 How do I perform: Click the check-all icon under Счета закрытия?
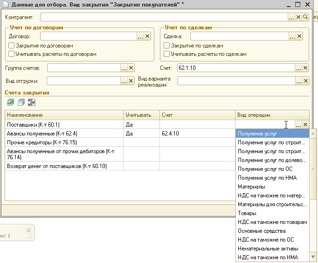coord(10,102)
